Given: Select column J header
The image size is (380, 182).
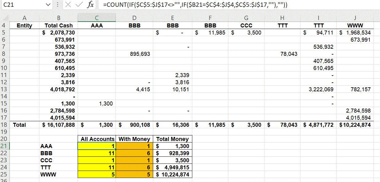Looking at the screenshot, I should tap(355, 18).
